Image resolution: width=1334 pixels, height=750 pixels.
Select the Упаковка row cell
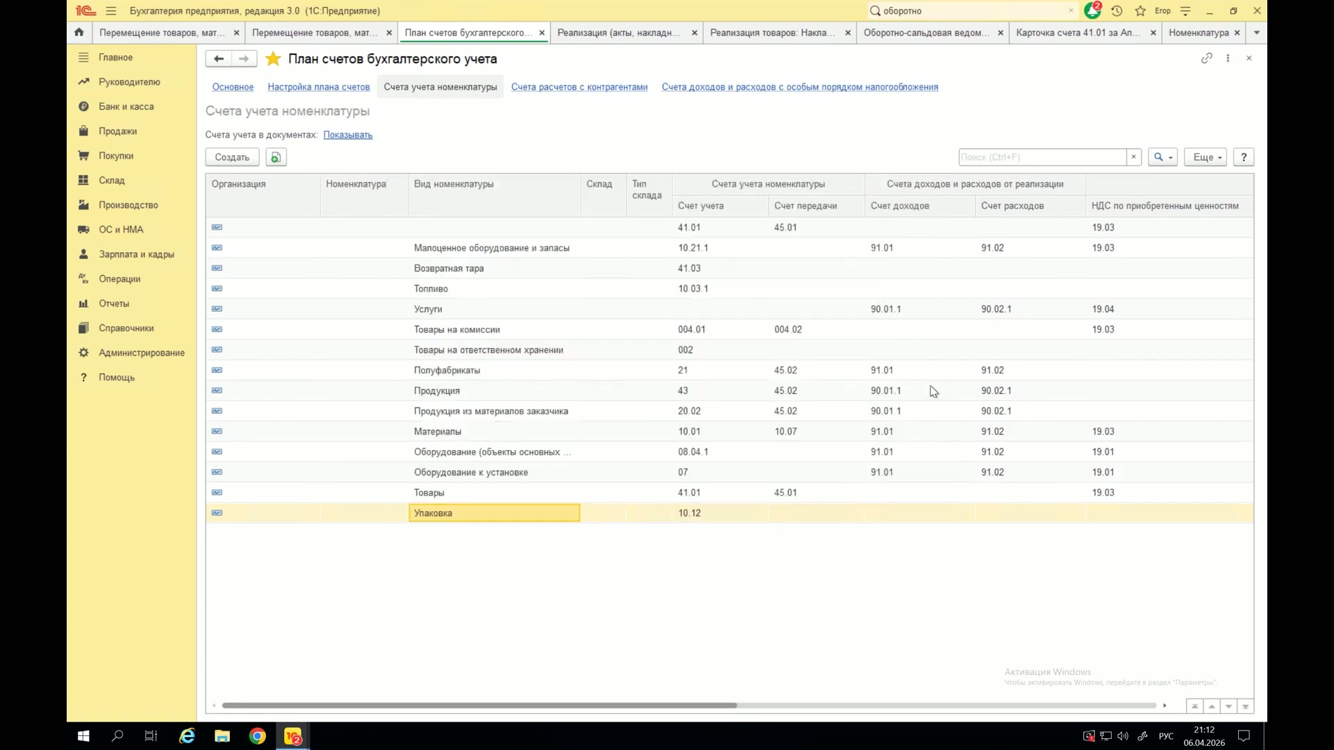coord(494,513)
